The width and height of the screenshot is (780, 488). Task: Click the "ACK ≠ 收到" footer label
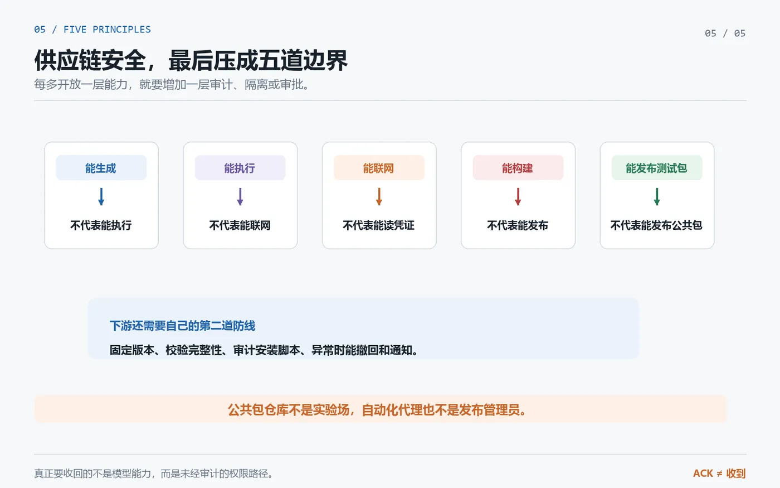click(x=719, y=473)
